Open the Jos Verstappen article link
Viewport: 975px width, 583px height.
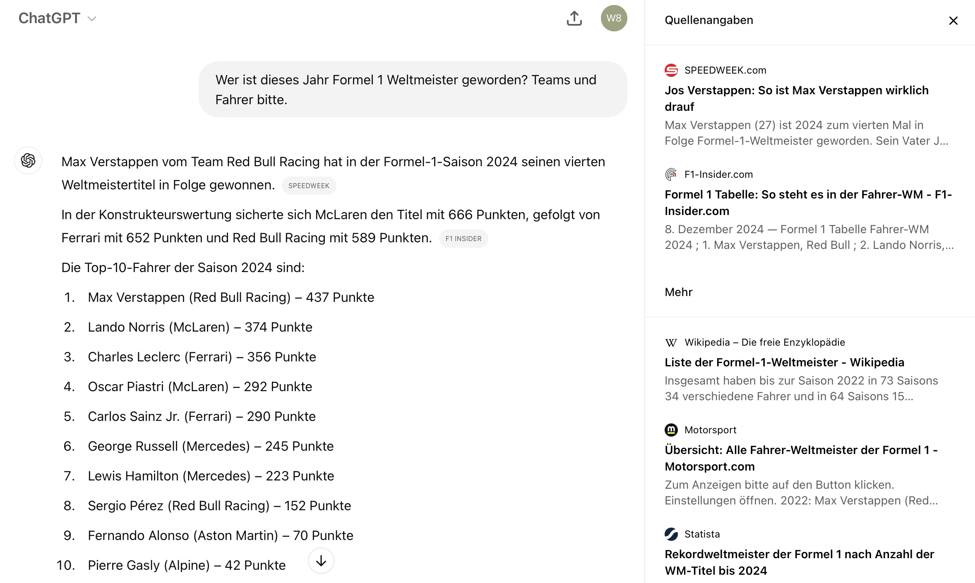pos(797,98)
